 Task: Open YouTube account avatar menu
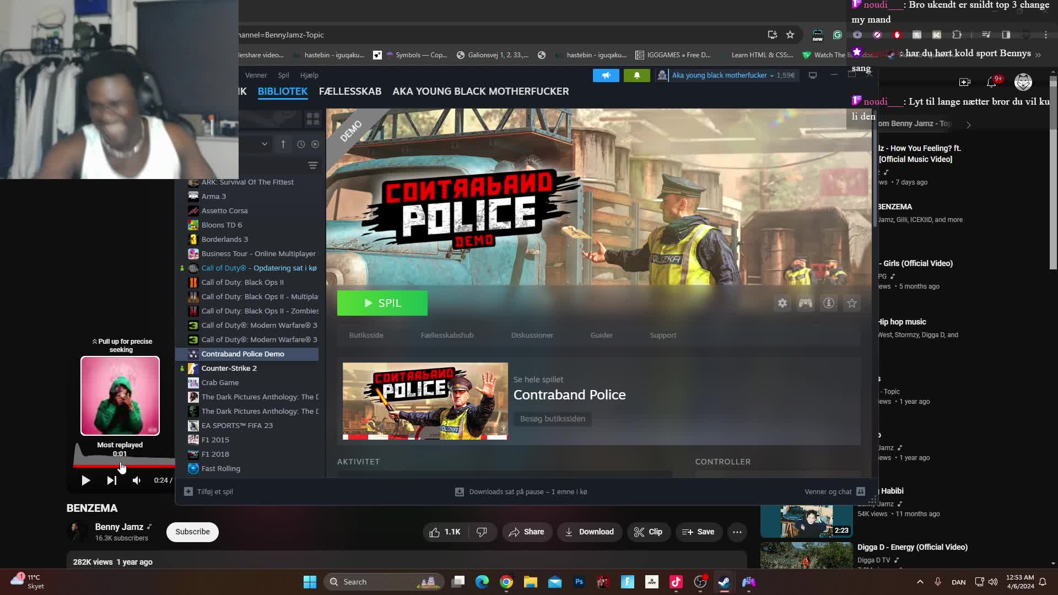coord(1023,82)
